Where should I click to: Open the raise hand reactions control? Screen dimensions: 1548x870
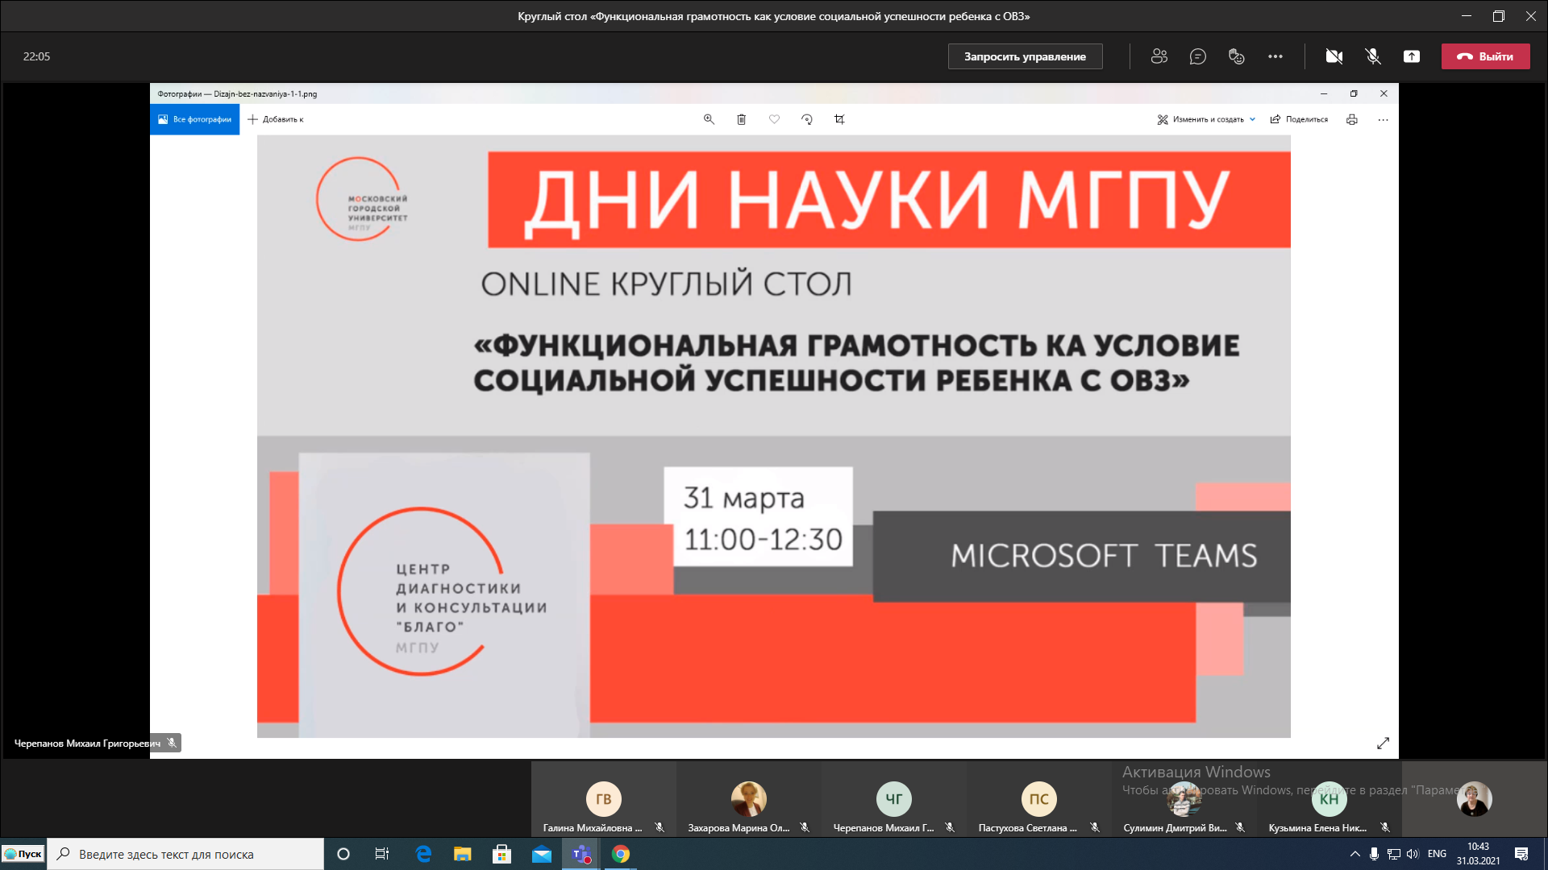pyautogui.click(x=1236, y=56)
